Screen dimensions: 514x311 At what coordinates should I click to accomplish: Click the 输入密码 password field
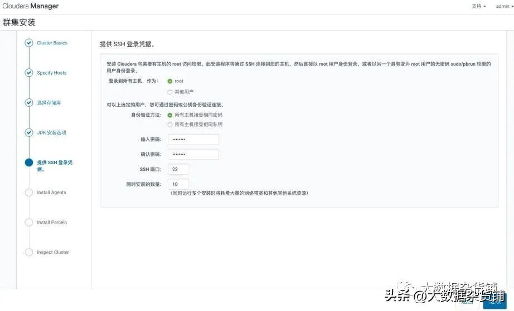point(193,139)
